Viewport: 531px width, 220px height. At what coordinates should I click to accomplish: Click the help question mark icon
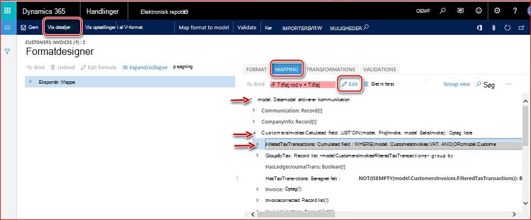[x=515, y=11]
